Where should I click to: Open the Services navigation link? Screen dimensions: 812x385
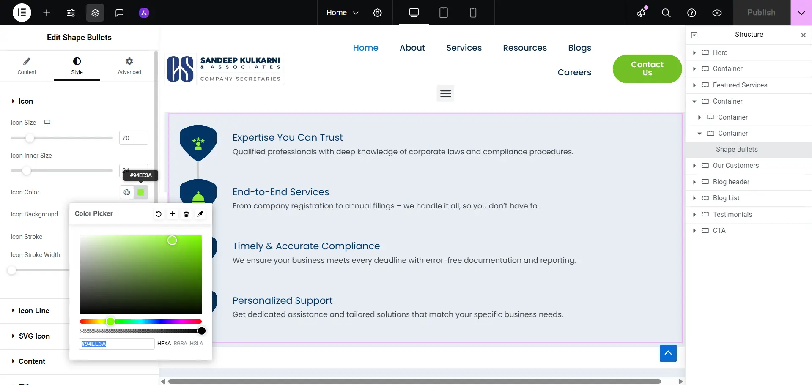tap(464, 48)
